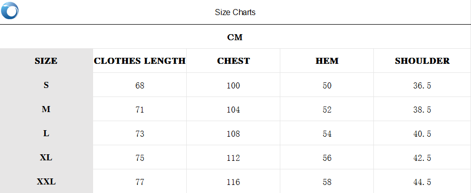
Task: Select the XL size row label
Action: pos(46,158)
